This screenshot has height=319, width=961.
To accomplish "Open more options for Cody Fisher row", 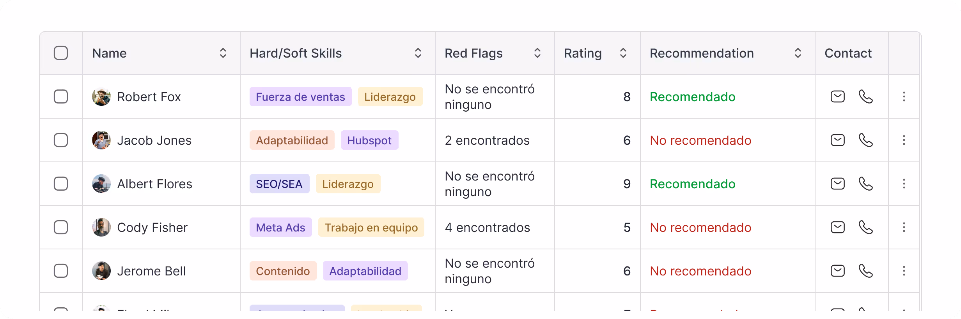I will pos(904,227).
